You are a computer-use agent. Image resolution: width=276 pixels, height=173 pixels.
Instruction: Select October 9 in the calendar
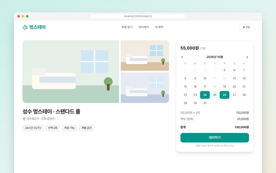pyautogui.click(x=195, y=78)
